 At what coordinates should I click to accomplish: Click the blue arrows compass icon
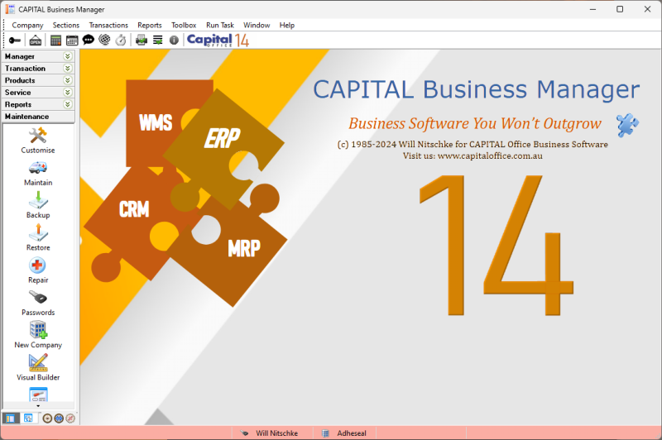click(59, 418)
